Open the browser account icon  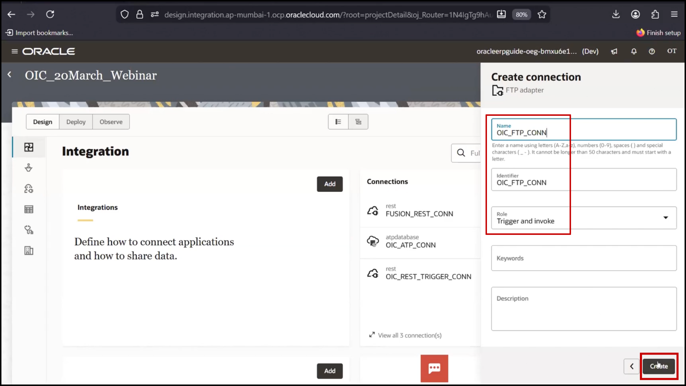click(635, 14)
